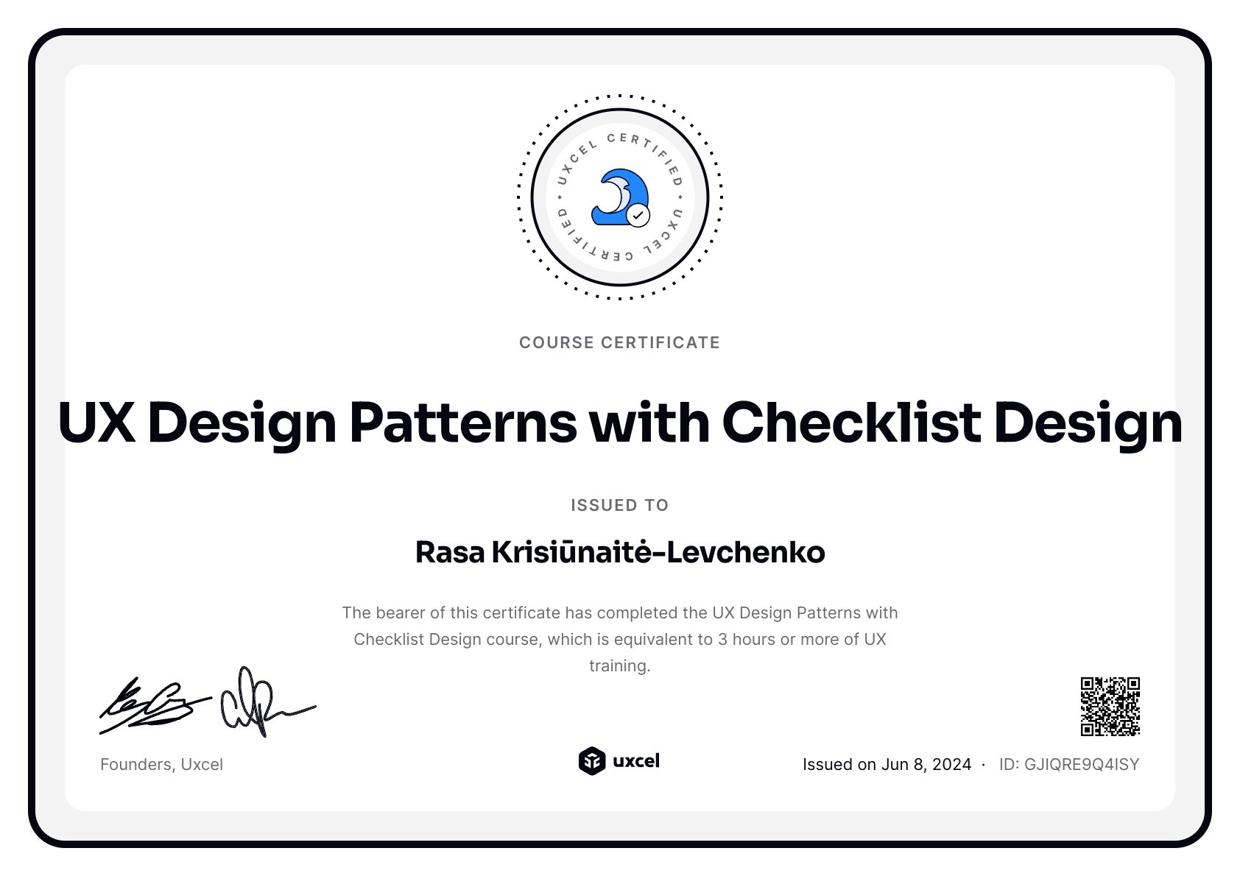Click the dot separator between date and ID

coord(984,765)
